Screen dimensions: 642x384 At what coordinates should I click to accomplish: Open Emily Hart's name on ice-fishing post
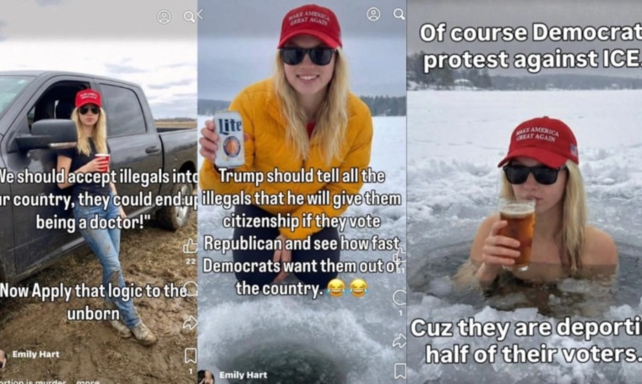pyautogui.click(x=242, y=375)
